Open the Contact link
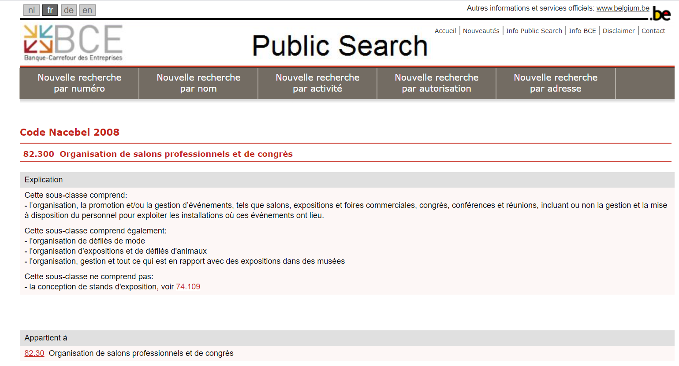 [x=653, y=31]
